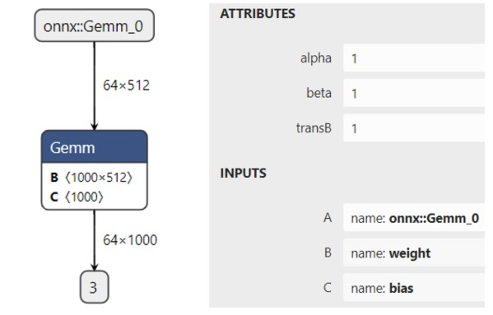493x315 pixels.
Task: Click the beta attribute label
Action: click(319, 93)
